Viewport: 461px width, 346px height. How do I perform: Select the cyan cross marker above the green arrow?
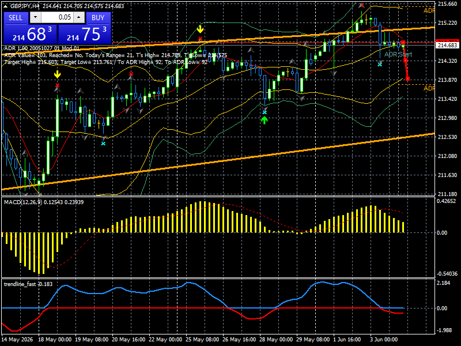(264, 112)
